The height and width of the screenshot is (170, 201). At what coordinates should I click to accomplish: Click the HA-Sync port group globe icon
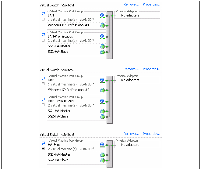(102, 145)
